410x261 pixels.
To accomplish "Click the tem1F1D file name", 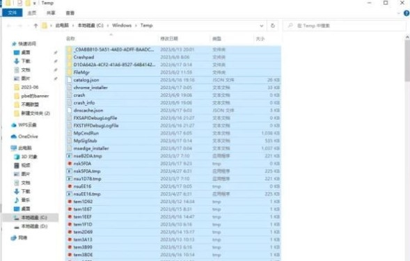I will tap(83, 224).
